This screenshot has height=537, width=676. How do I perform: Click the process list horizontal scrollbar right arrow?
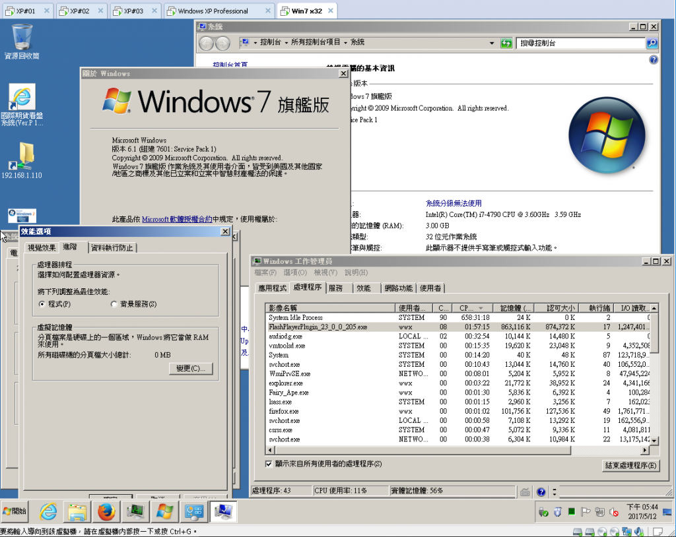(x=645, y=450)
